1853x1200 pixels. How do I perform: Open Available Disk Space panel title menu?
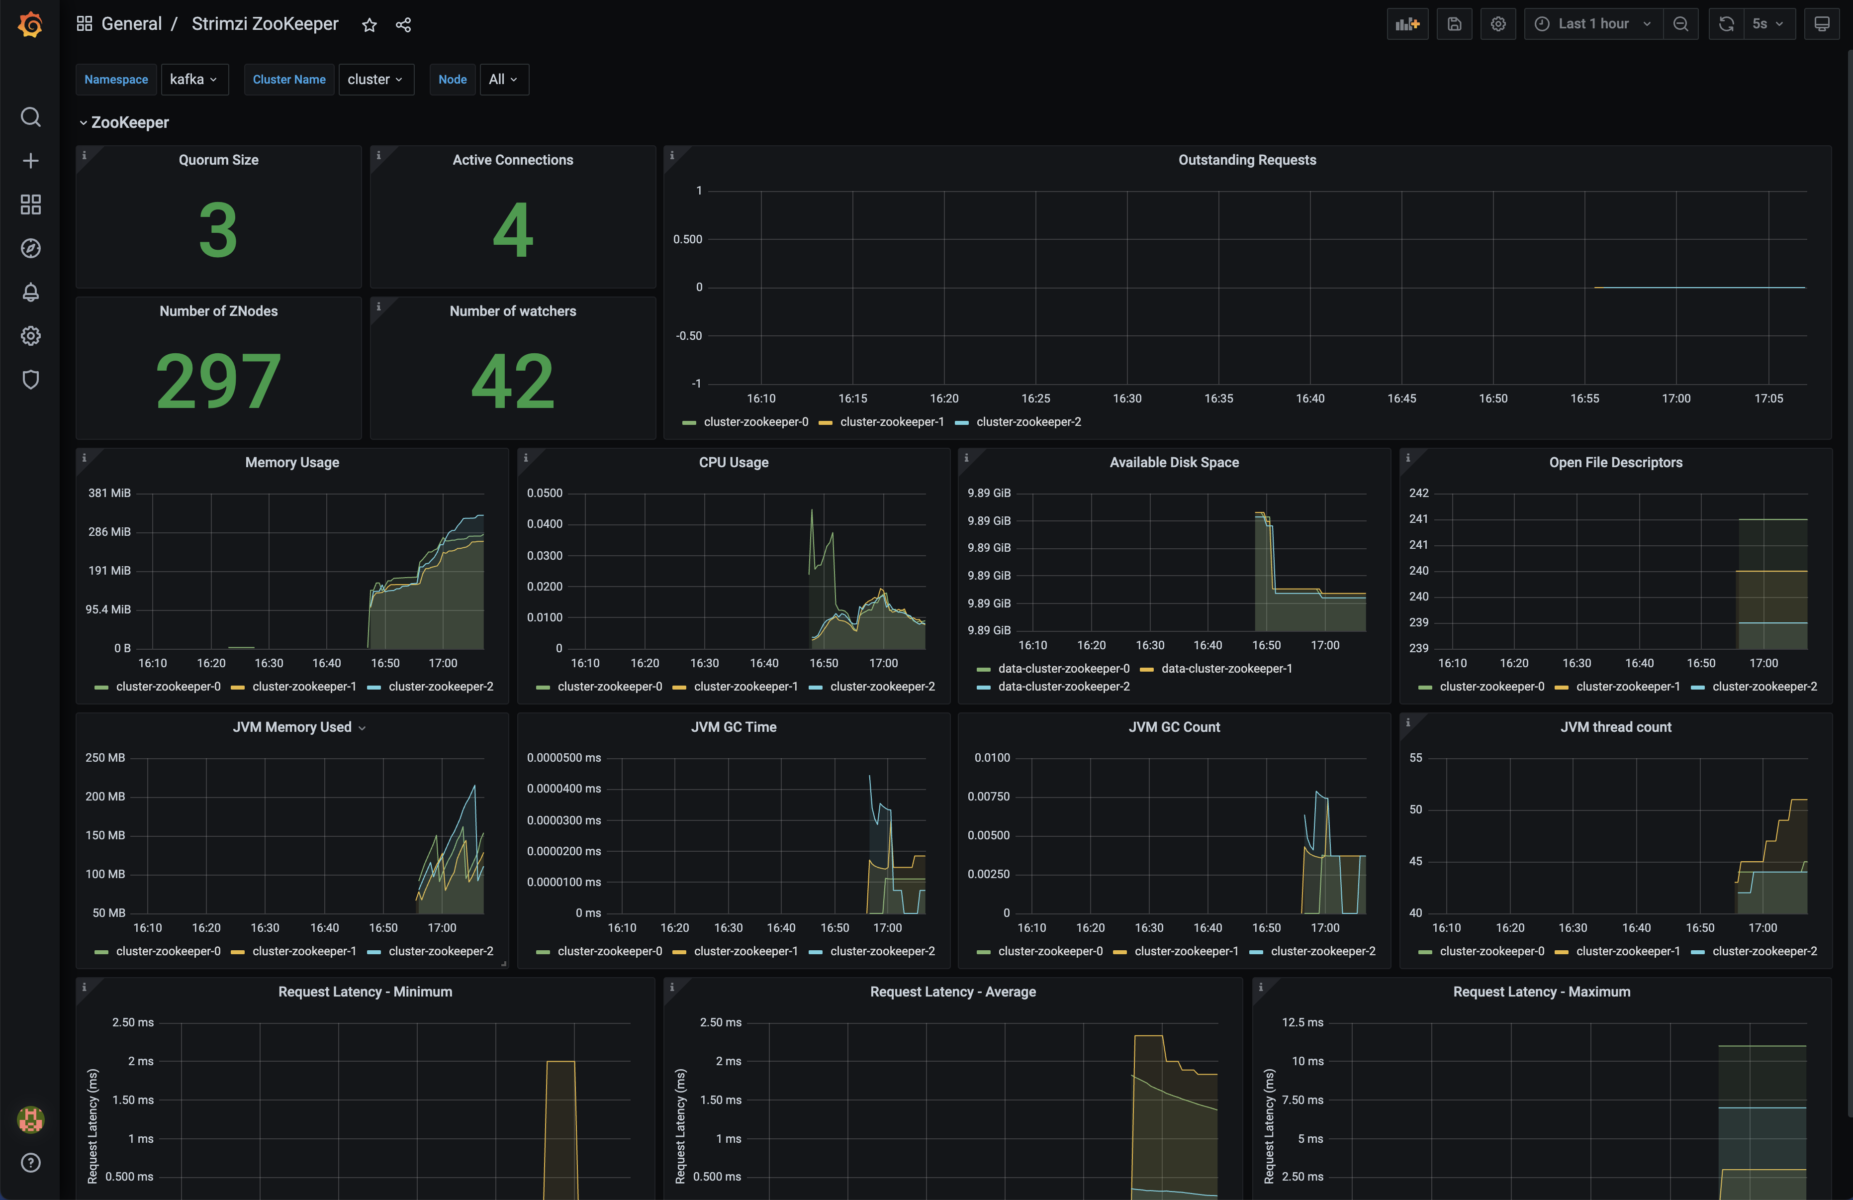(1174, 462)
